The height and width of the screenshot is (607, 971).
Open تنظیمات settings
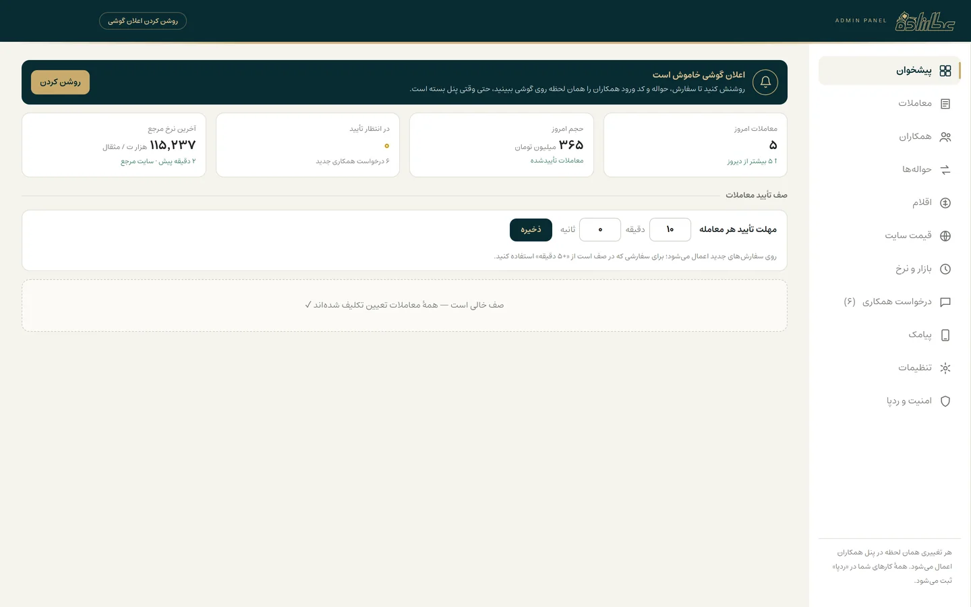pyautogui.click(x=889, y=368)
